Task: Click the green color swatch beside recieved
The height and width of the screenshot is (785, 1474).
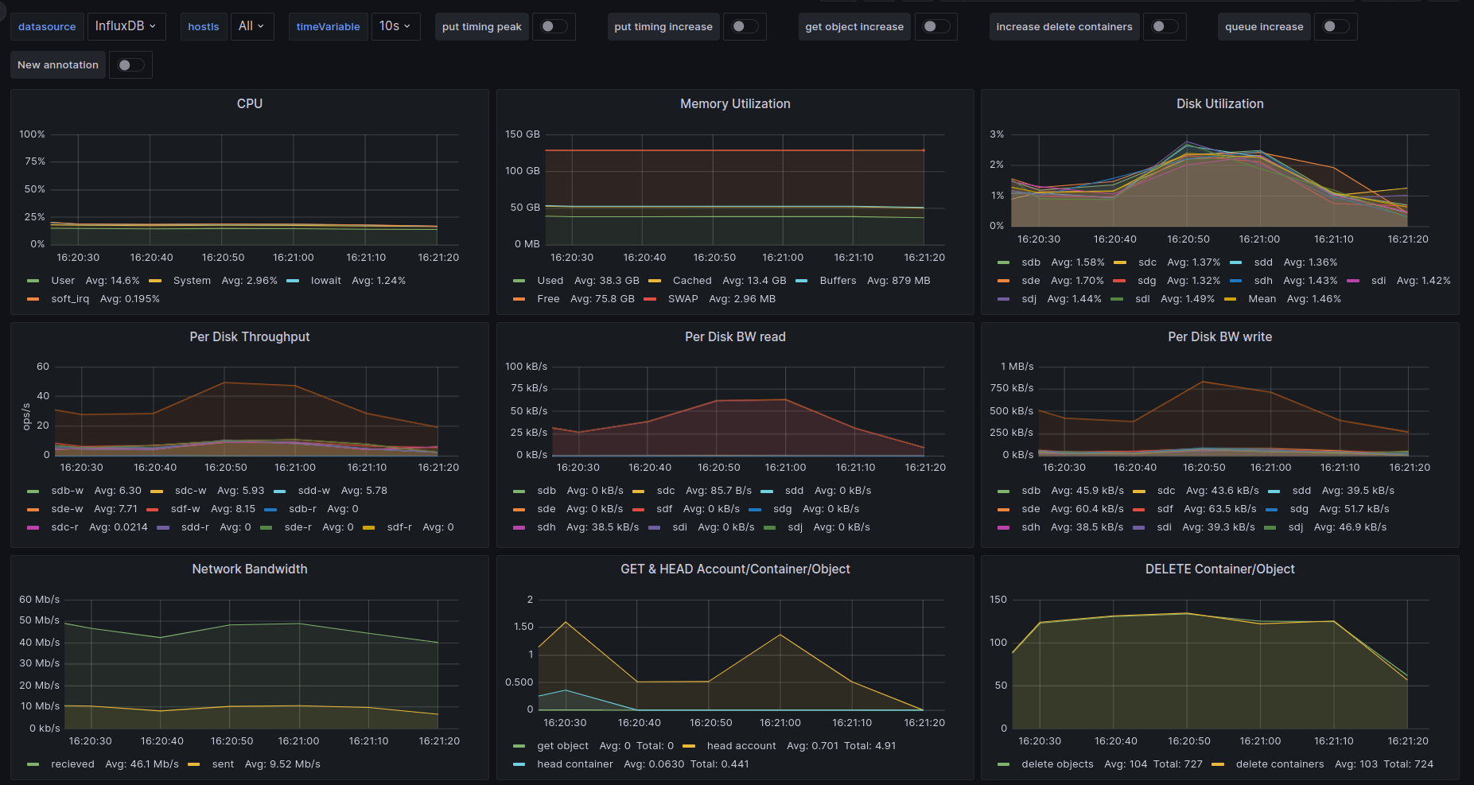Action: tap(33, 764)
